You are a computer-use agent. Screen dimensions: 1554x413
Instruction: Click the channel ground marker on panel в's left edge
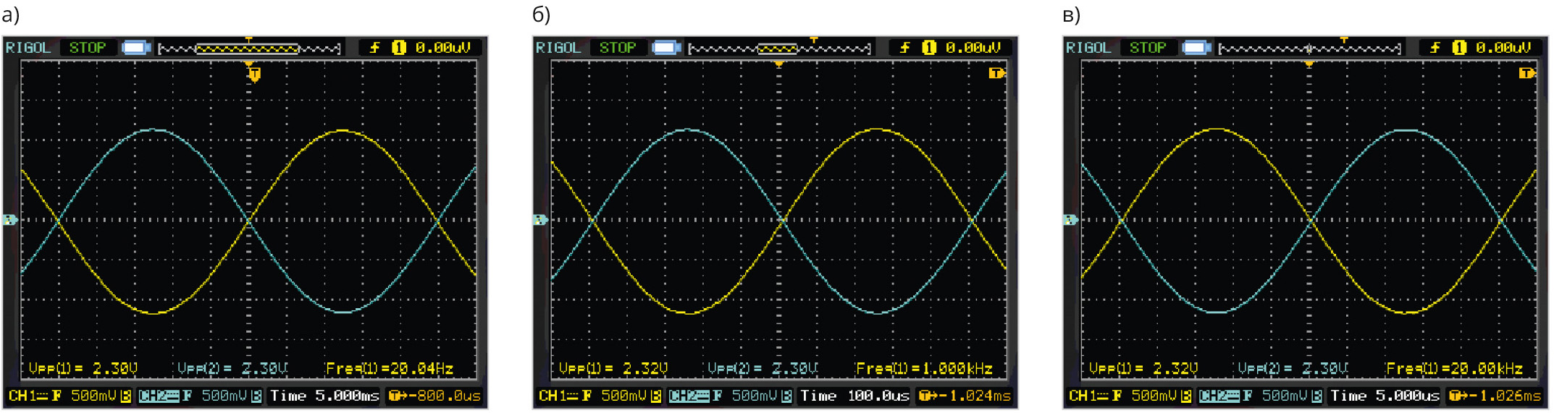point(1070,219)
